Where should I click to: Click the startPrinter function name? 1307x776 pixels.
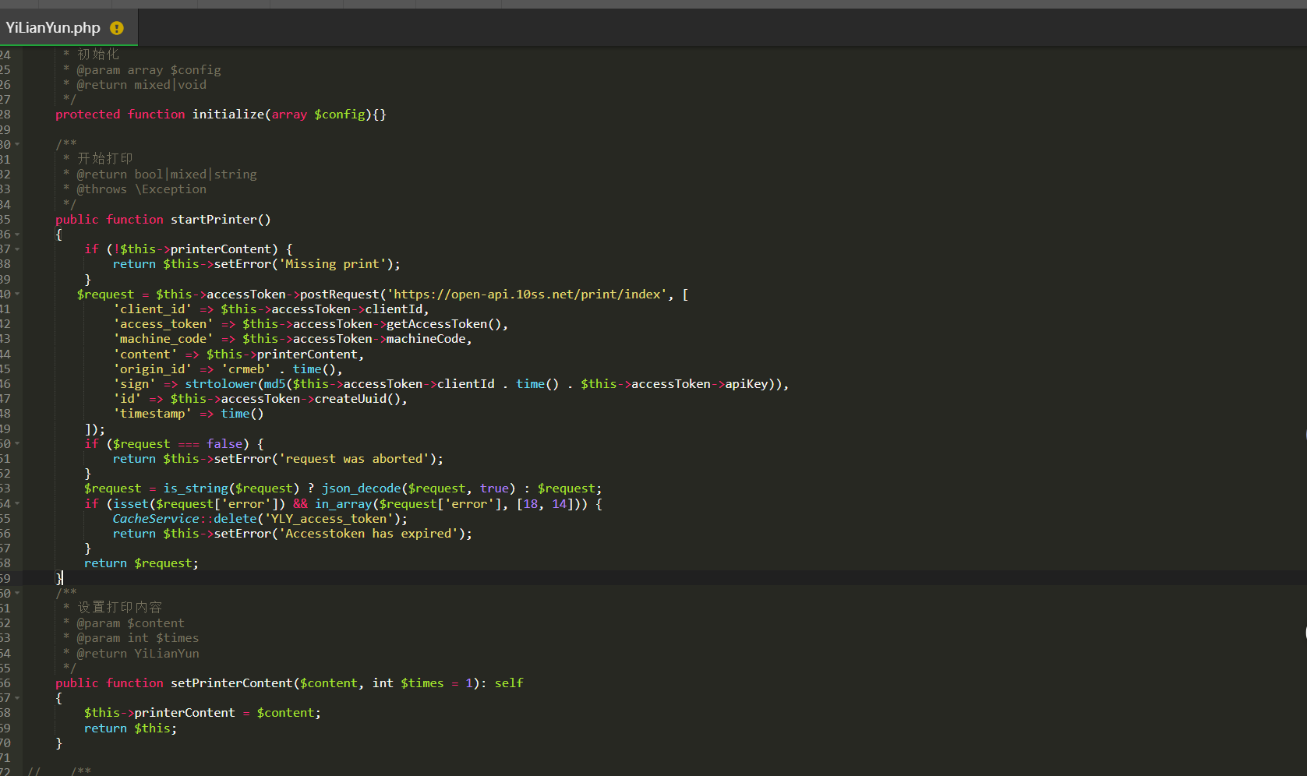click(x=214, y=220)
